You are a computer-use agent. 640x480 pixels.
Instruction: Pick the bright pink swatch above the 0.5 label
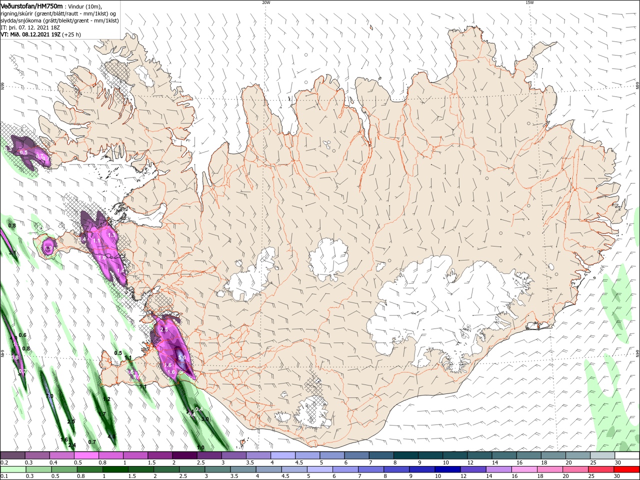point(86,455)
